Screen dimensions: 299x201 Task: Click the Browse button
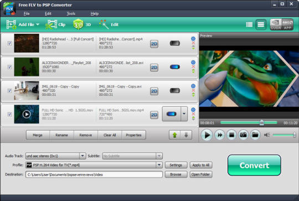176,174
